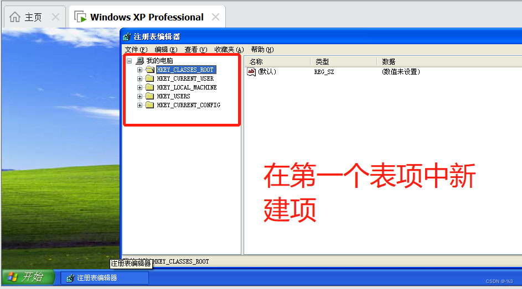The image size is (522, 289).
Task: Open the 查看(V) menu
Action: tap(196, 50)
